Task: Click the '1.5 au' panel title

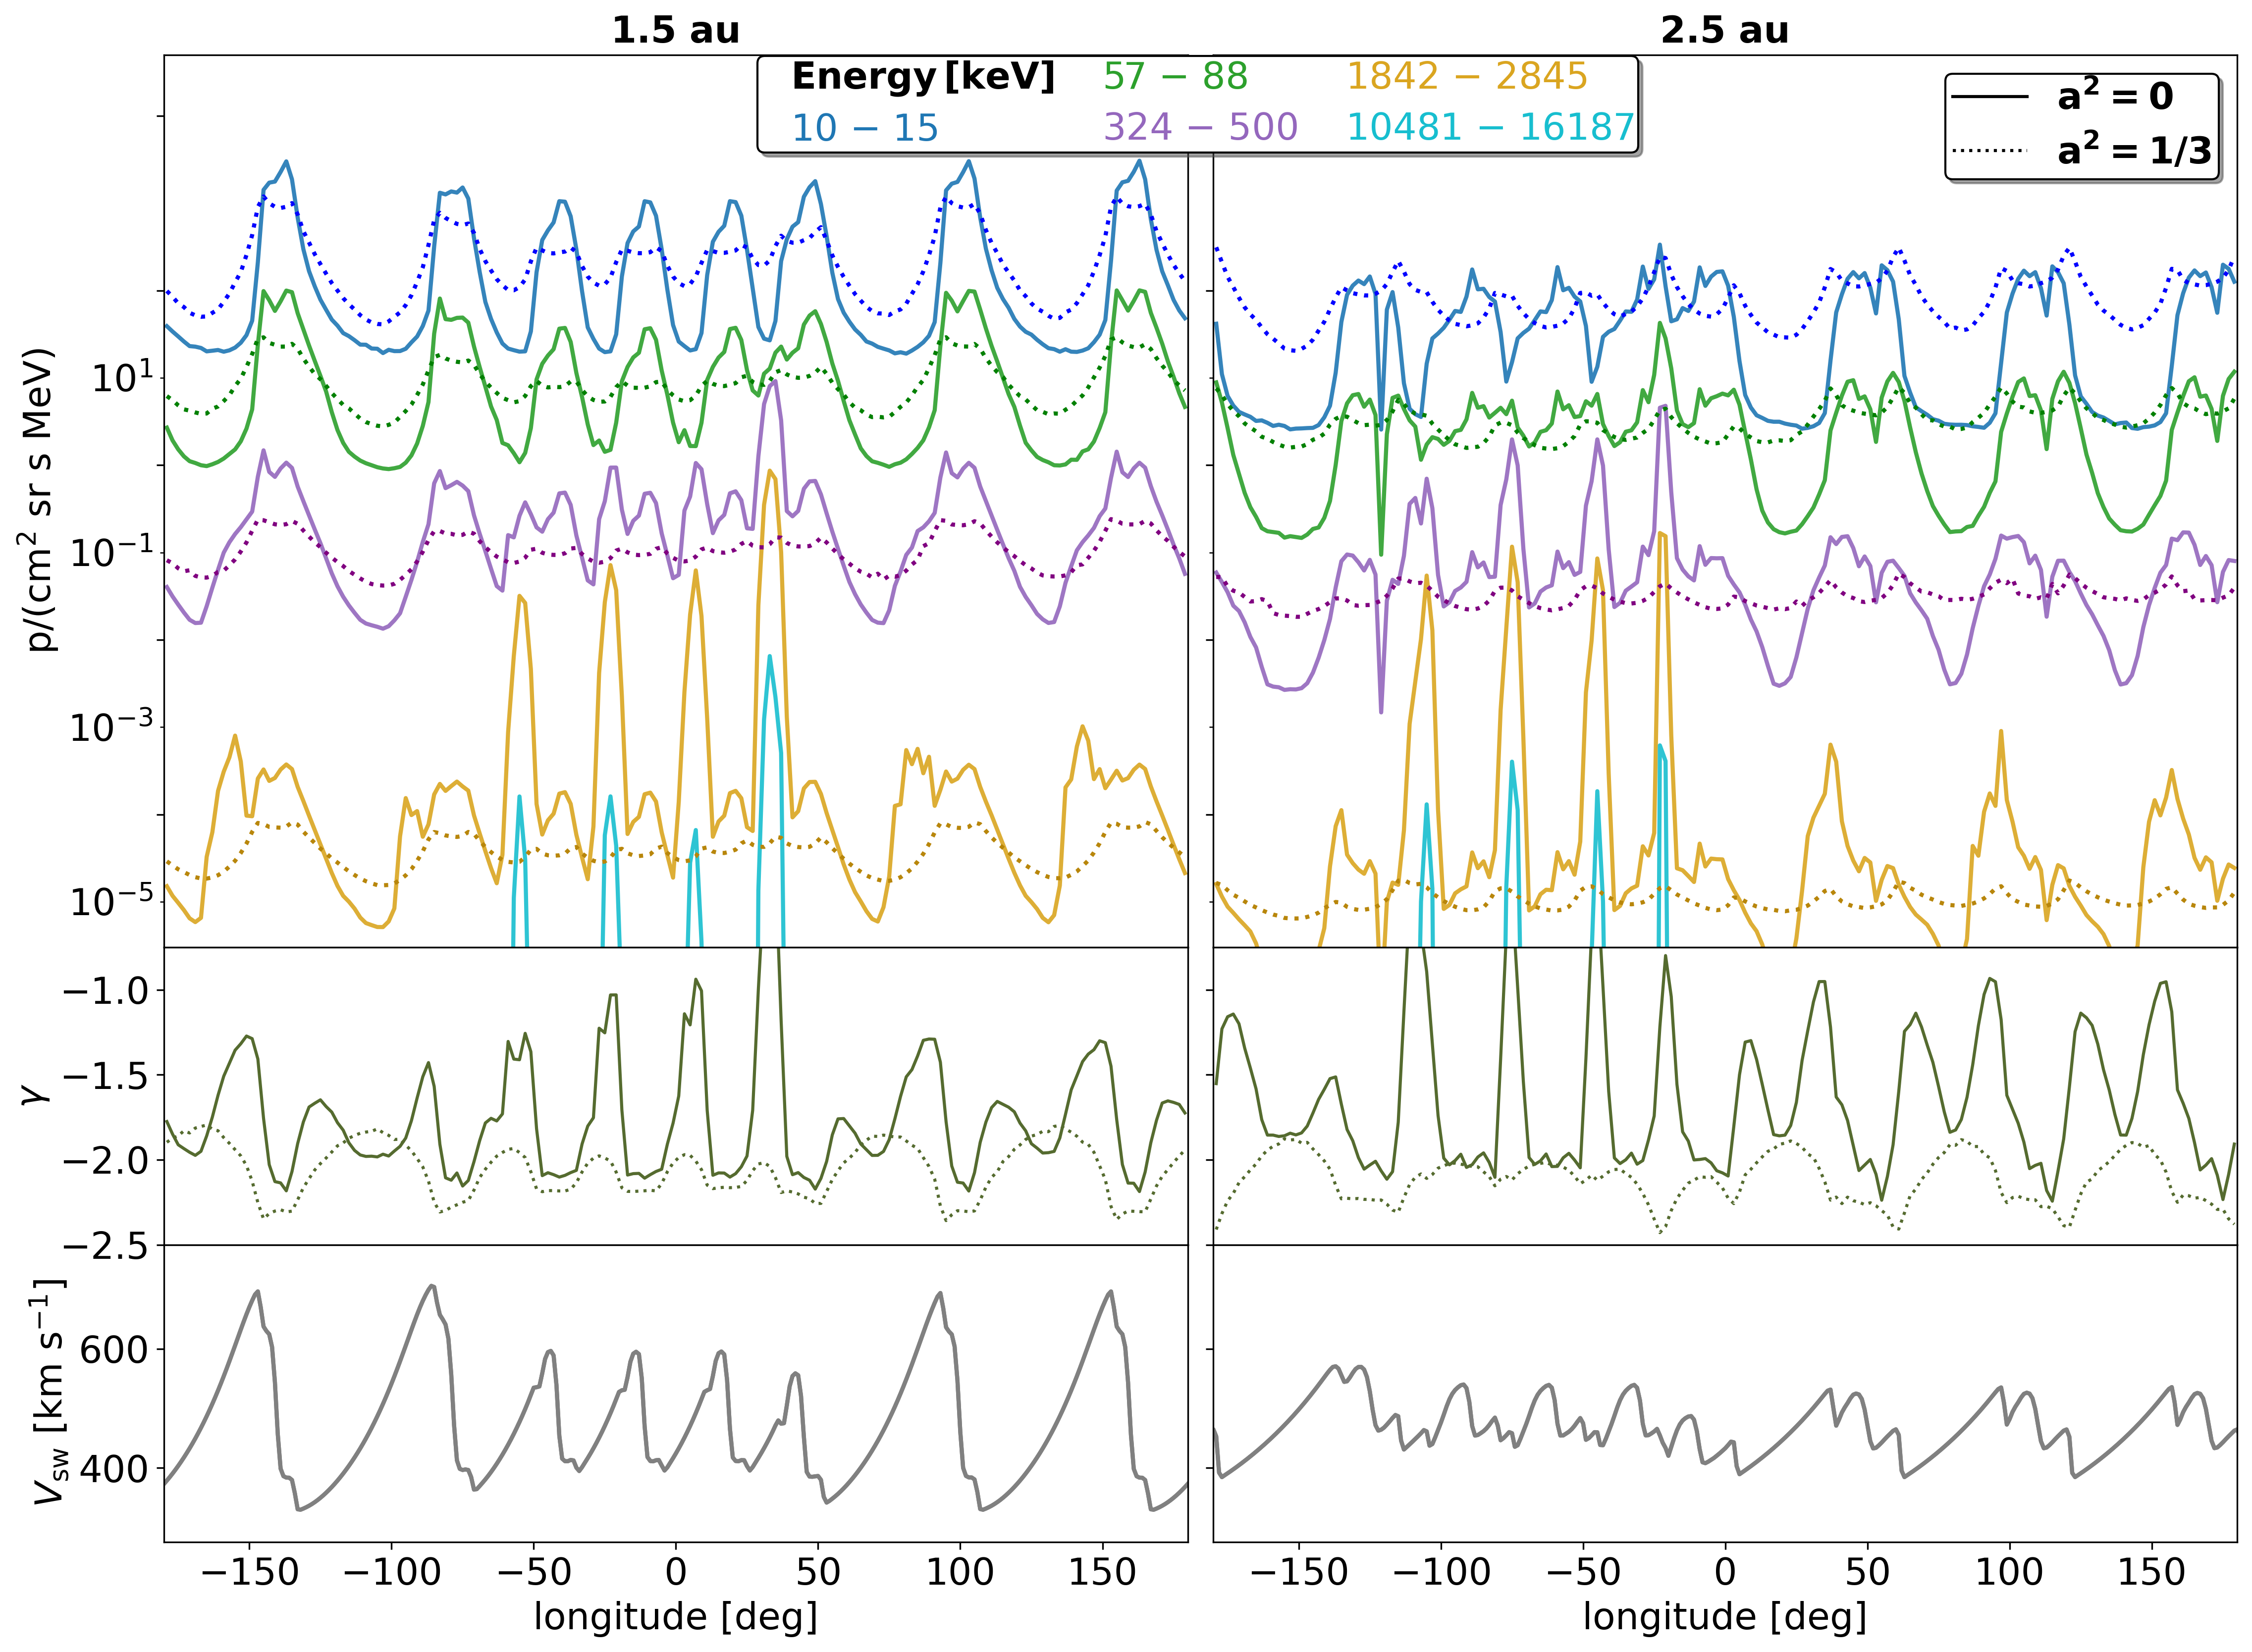Action: (x=675, y=30)
